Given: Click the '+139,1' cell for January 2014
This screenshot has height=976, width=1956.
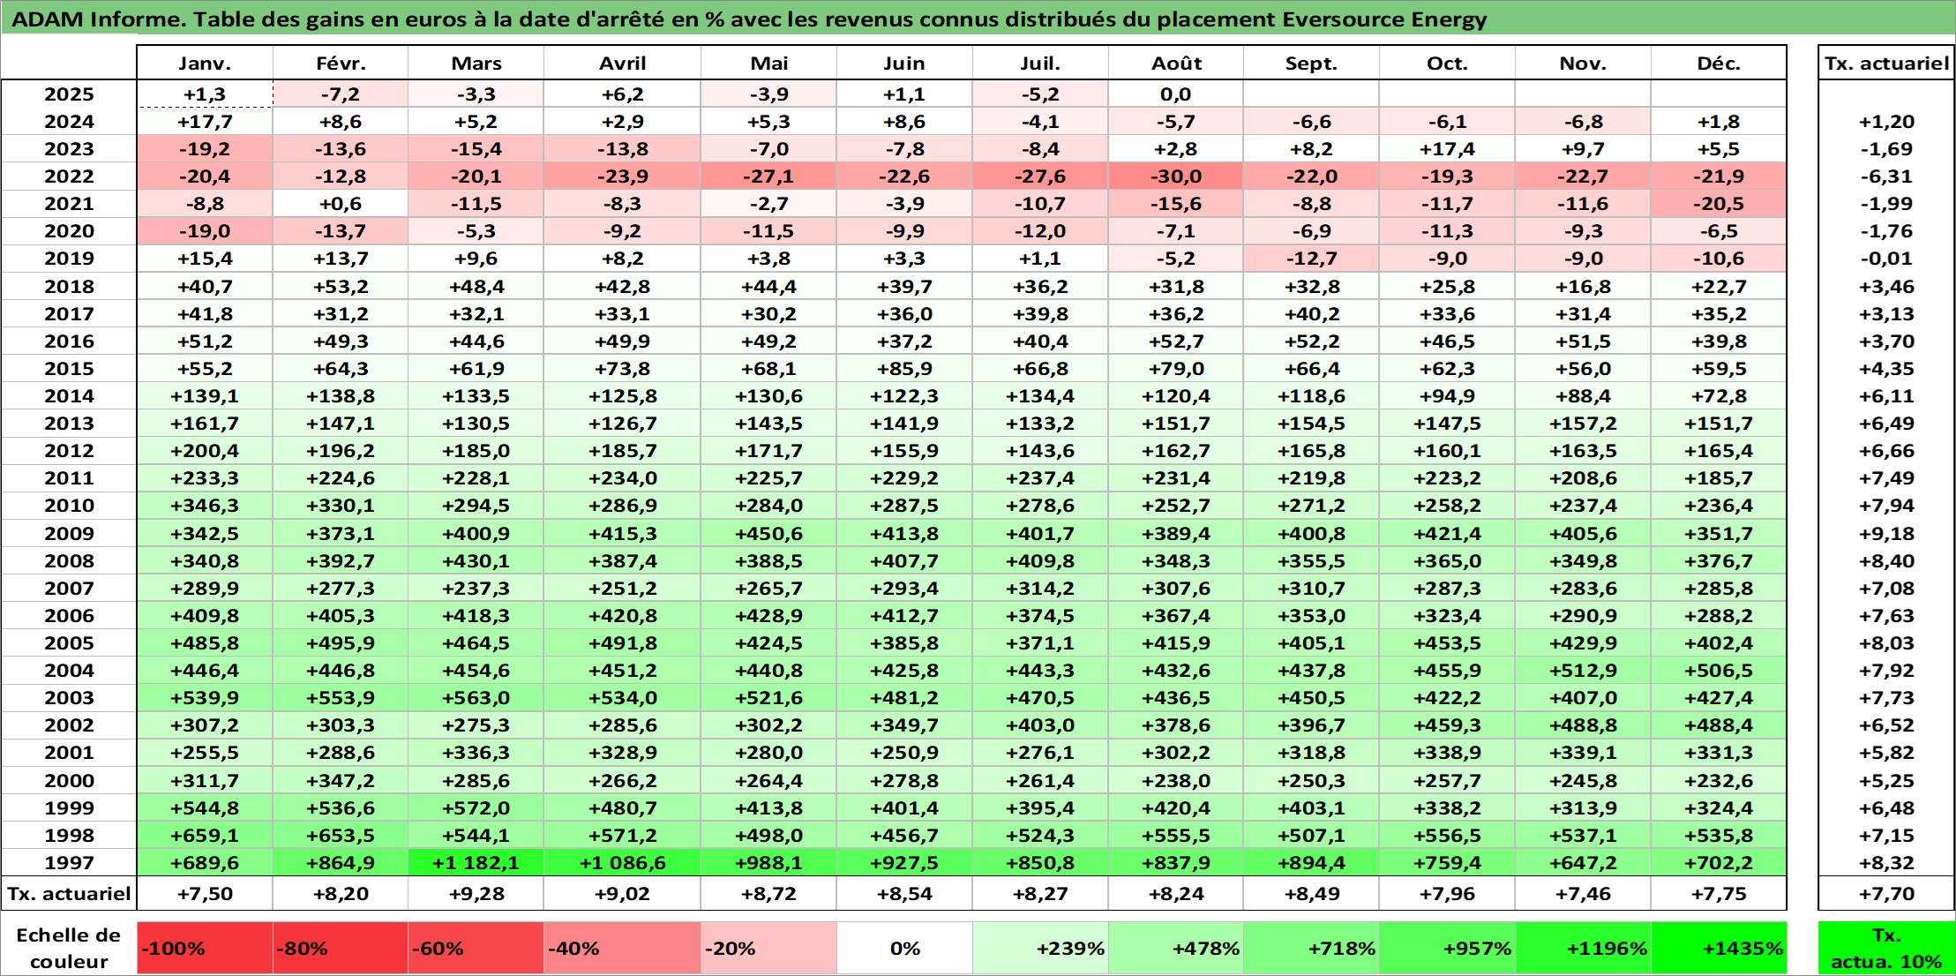Looking at the screenshot, I should [205, 396].
